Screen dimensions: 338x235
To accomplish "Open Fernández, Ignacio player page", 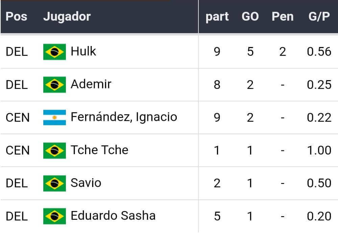I will click(x=124, y=117).
